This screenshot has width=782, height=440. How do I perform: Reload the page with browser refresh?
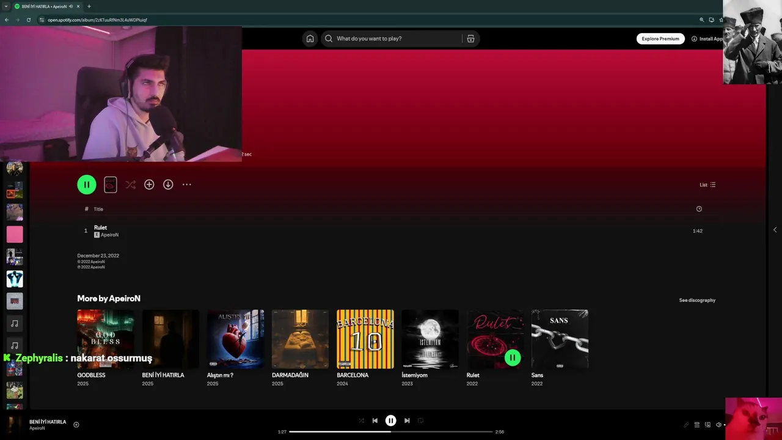(x=29, y=20)
